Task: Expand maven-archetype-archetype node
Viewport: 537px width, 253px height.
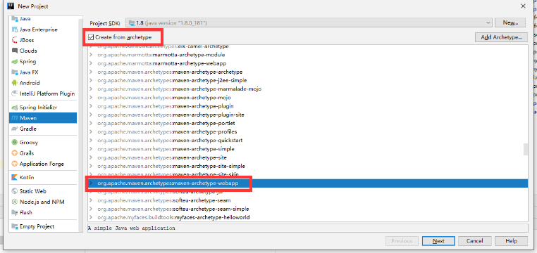Action: click(x=91, y=72)
